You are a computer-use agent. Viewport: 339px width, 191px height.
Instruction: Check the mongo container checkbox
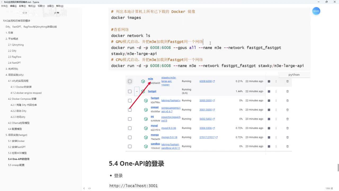tap(130, 137)
